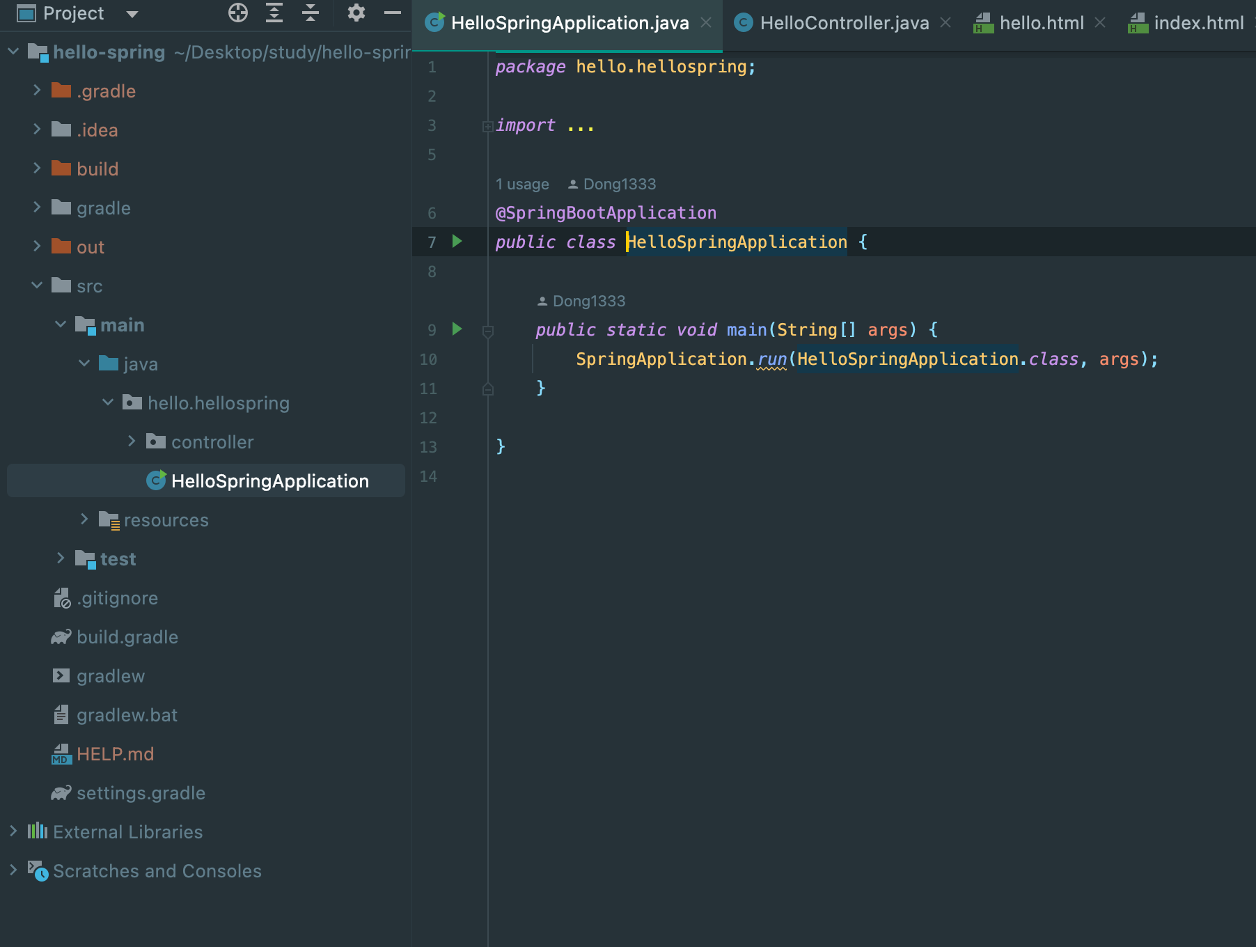Click line number 14 in gutter

pos(428,476)
